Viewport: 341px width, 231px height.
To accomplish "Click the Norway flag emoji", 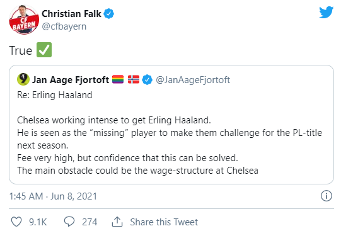I will tap(134, 79).
